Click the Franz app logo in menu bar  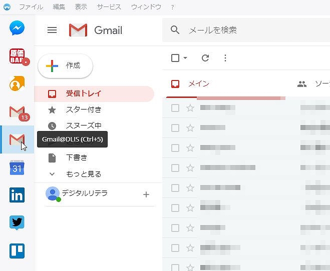click(7, 7)
